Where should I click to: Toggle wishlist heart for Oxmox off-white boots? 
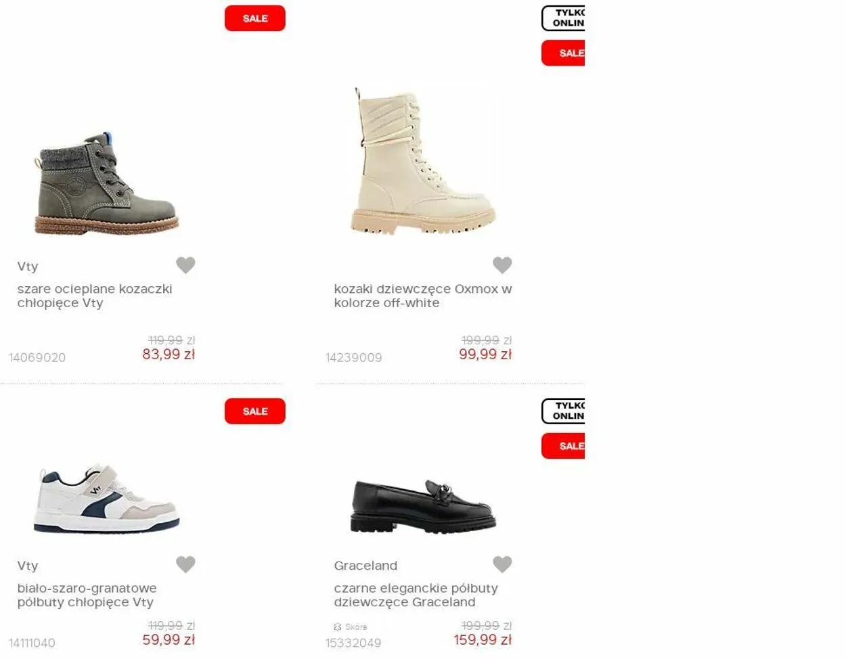coord(502,265)
